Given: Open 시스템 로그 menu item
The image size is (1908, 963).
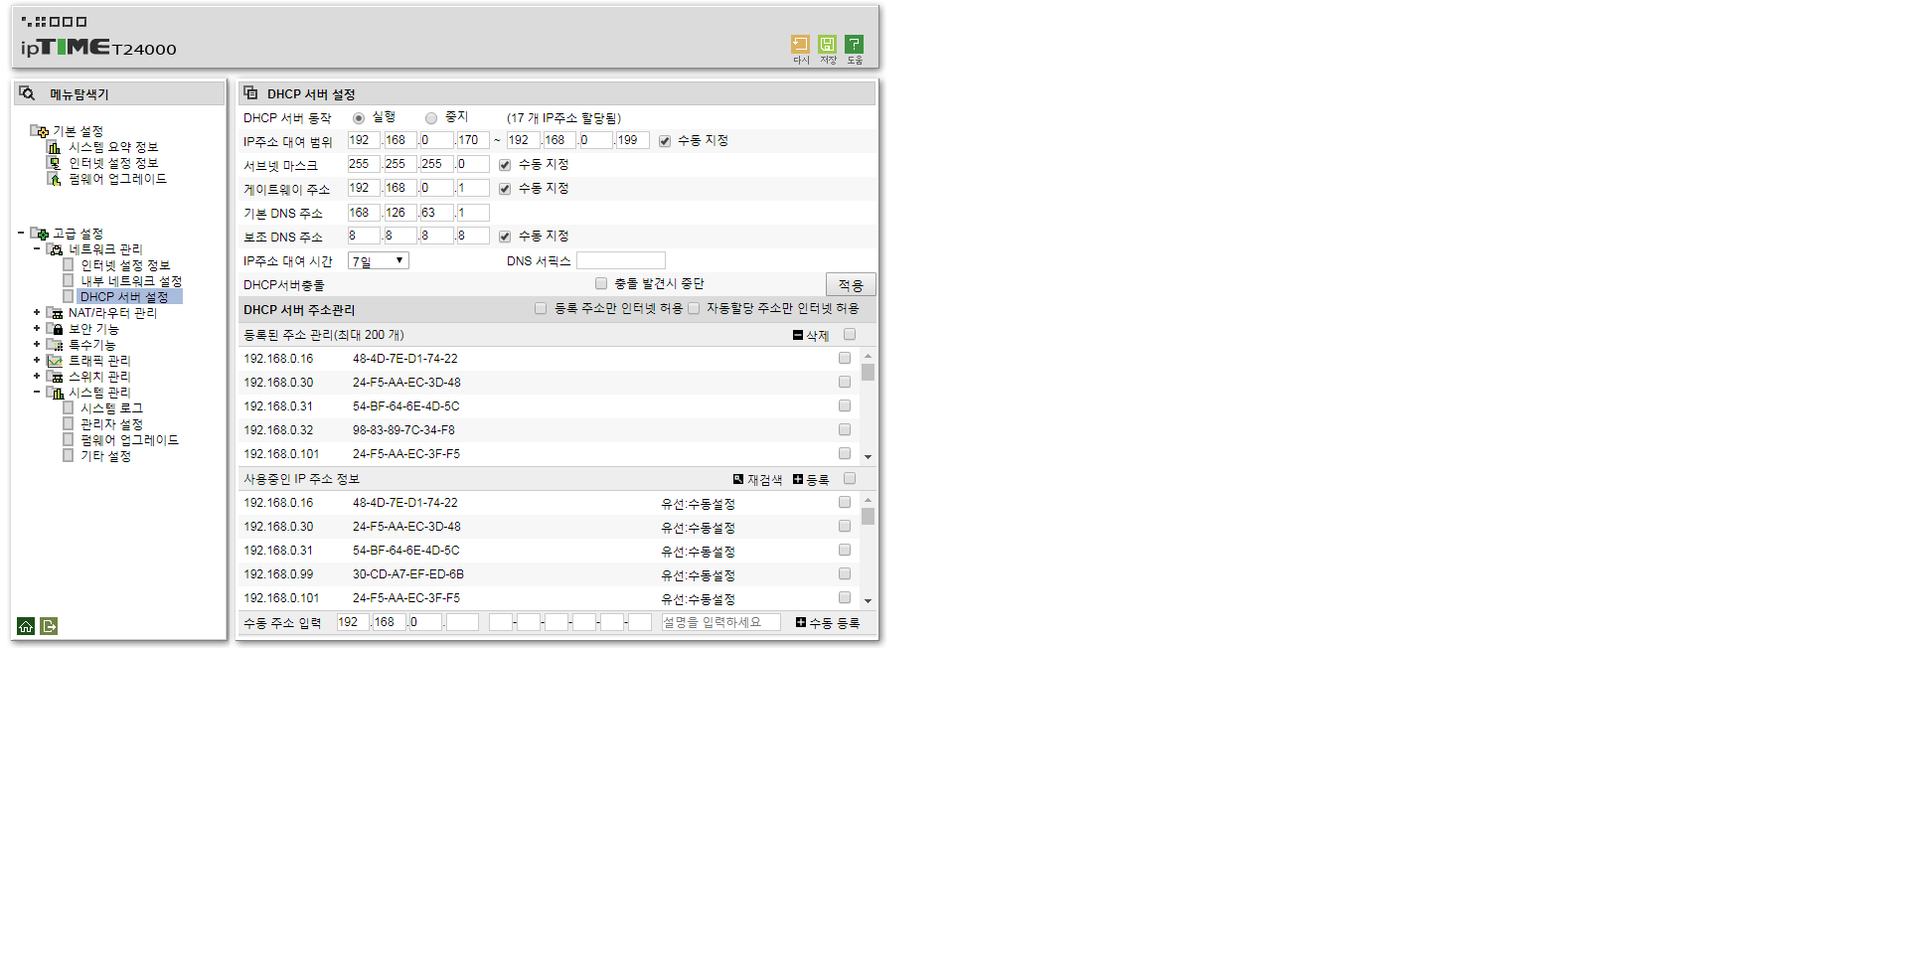Looking at the screenshot, I should (112, 408).
